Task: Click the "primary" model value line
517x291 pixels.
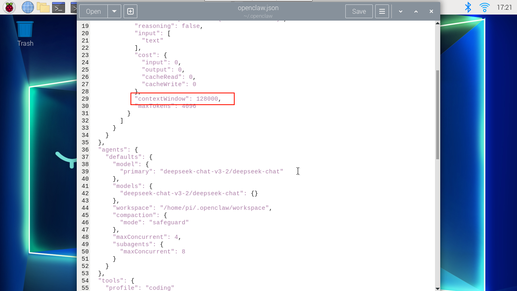Action: [x=202, y=172]
